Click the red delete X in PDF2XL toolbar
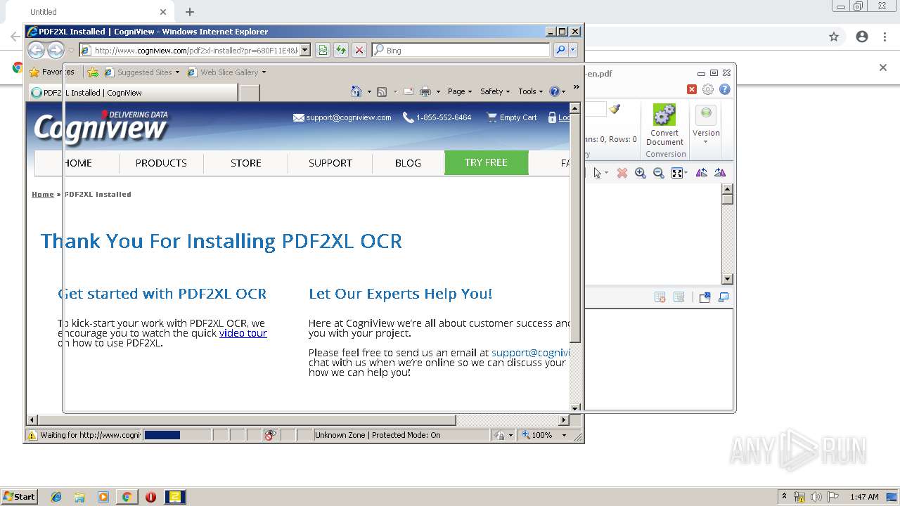This screenshot has width=900, height=506. tap(622, 173)
